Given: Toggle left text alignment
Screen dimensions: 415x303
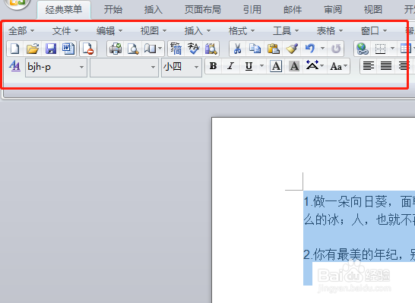Looking at the screenshot, I should (x=369, y=66).
